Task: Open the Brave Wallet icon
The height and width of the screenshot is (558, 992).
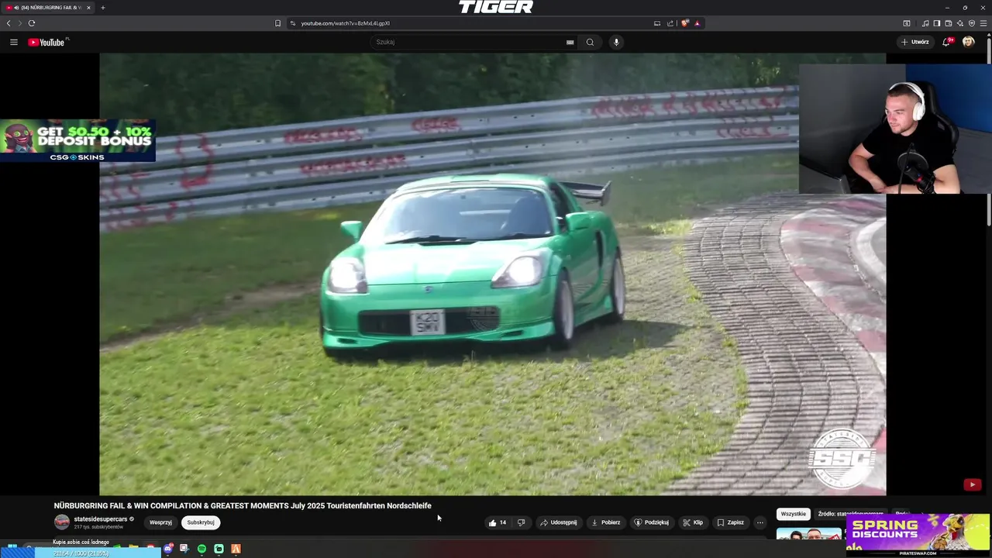Action: (x=949, y=23)
